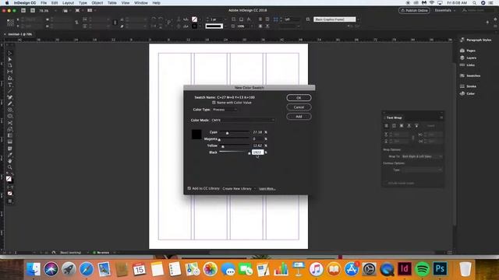Select the Gap tool
The width and height of the screenshot is (499, 280).
[x=10, y=72]
